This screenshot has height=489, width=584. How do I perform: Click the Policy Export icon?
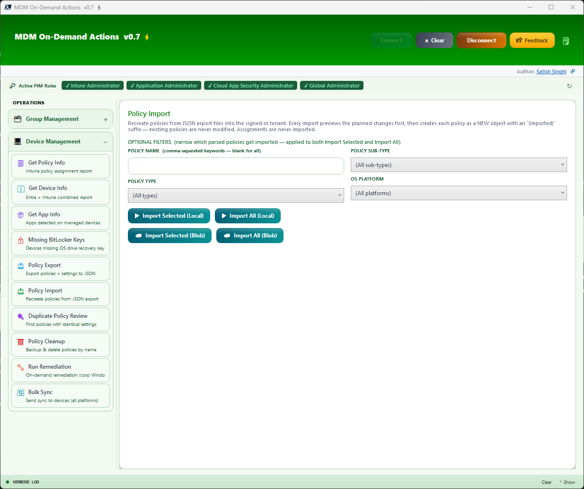coord(21,266)
